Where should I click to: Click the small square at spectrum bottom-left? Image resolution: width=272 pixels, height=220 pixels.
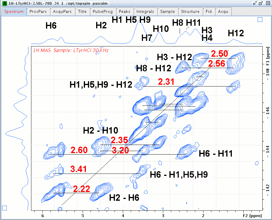(x=4, y=208)
